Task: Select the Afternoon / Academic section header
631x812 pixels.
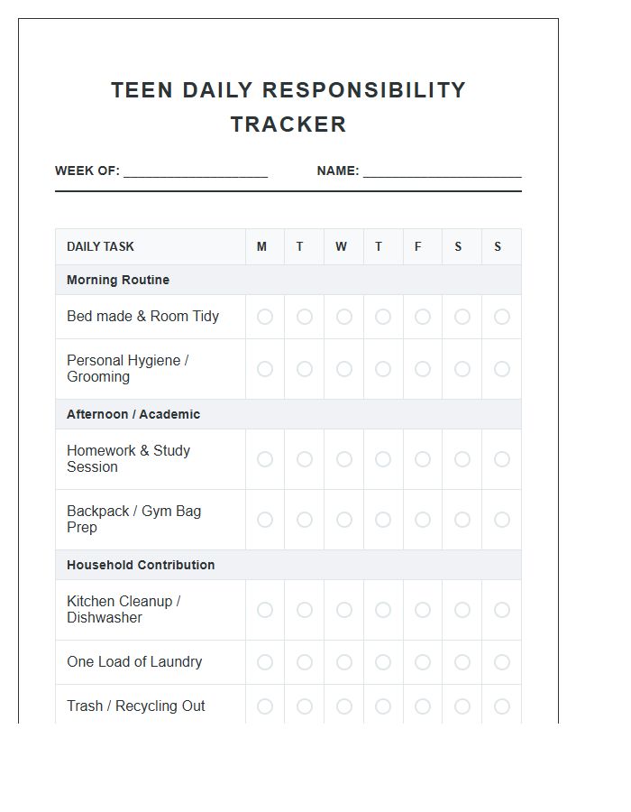Action: click(133, 414)
